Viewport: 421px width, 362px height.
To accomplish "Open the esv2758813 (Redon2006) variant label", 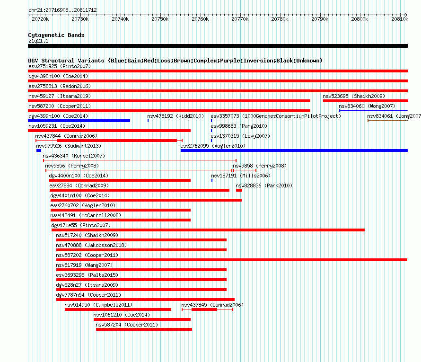I will [x=60, y=86].
